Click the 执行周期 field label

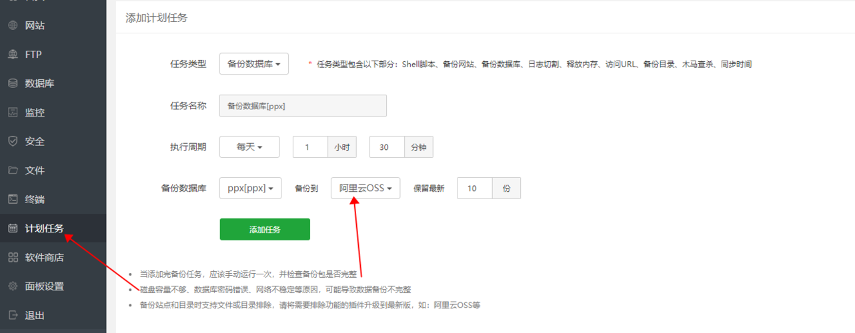tap(188, 147)
